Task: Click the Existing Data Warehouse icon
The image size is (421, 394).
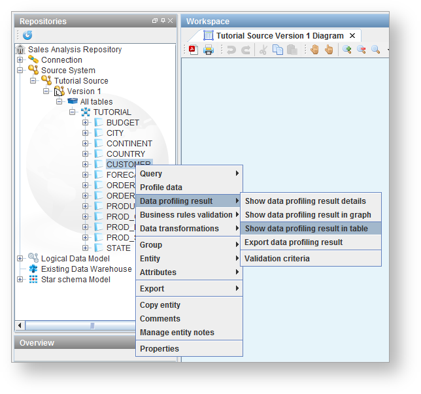Action: (33, 269)
